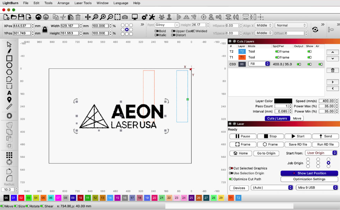Choose the Rectangle drawing tool
The width and height of the screenshot is (340, 210).
point(9,58)
